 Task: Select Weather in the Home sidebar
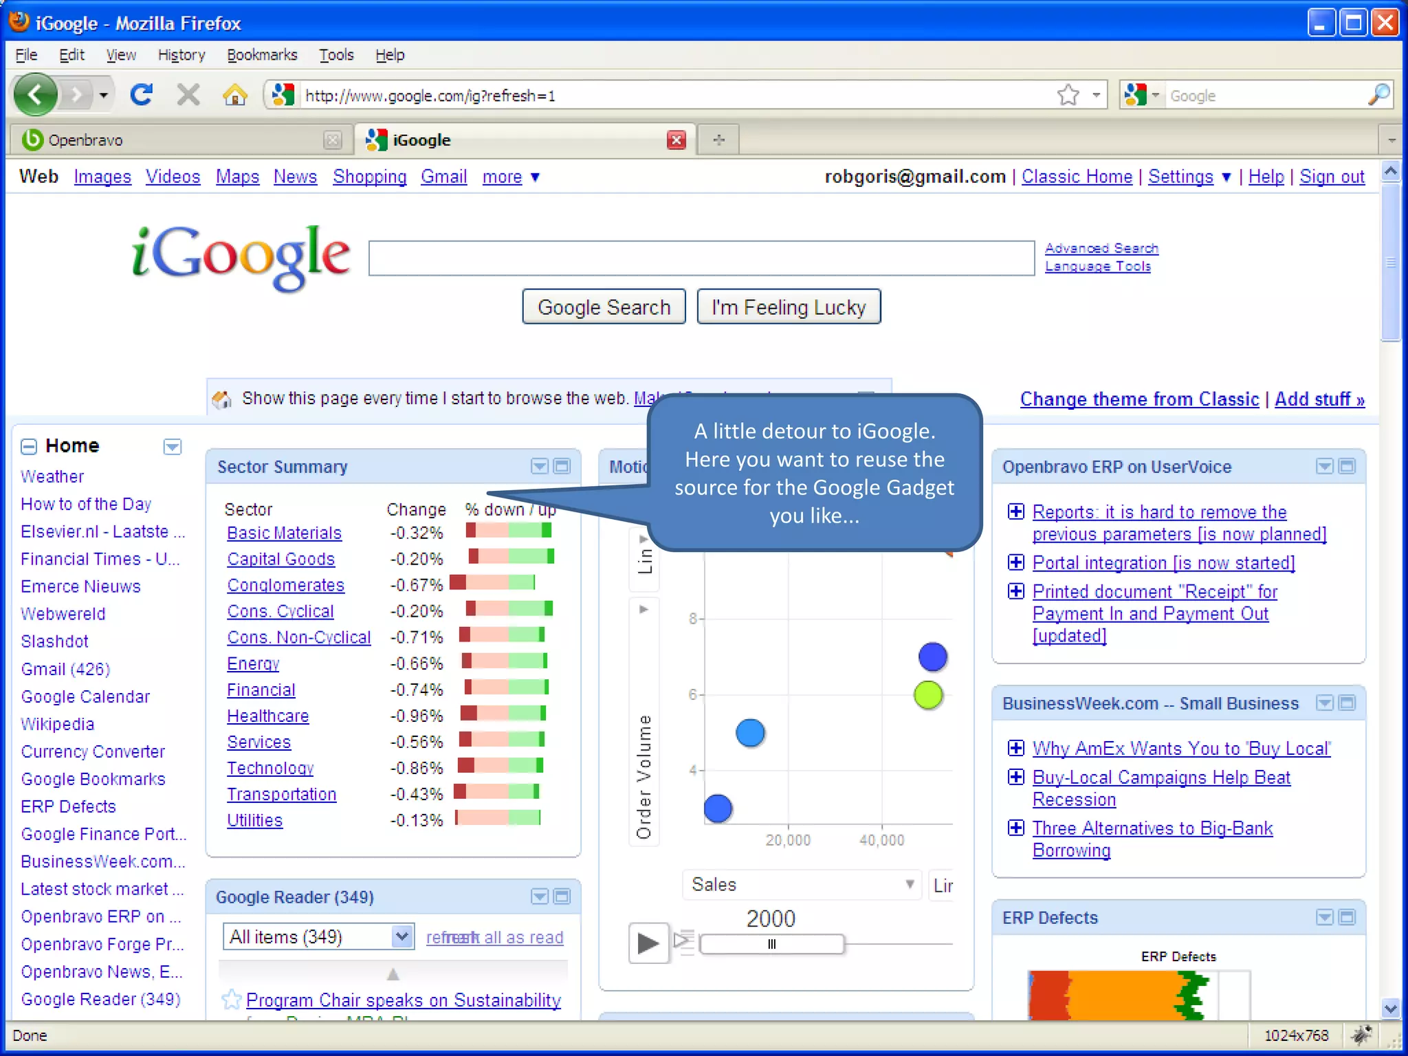point(52,476)
